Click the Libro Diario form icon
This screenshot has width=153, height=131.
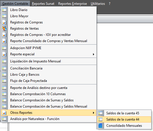pos(4,10)
